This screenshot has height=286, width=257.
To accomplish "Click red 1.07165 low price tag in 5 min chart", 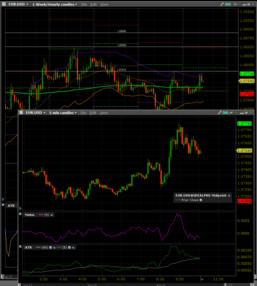I will pyautogui.click(x=244, y=201).
